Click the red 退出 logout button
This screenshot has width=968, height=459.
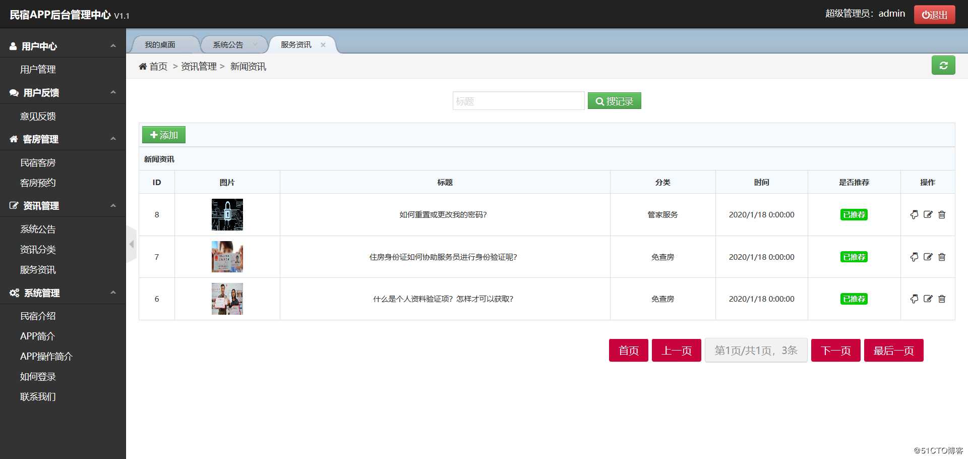coord(934,15)
